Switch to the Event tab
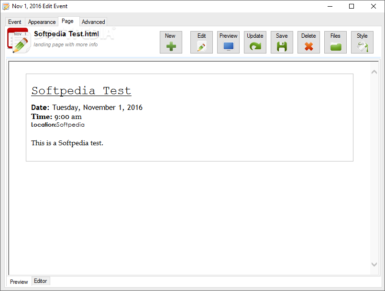 click(15, 22)
